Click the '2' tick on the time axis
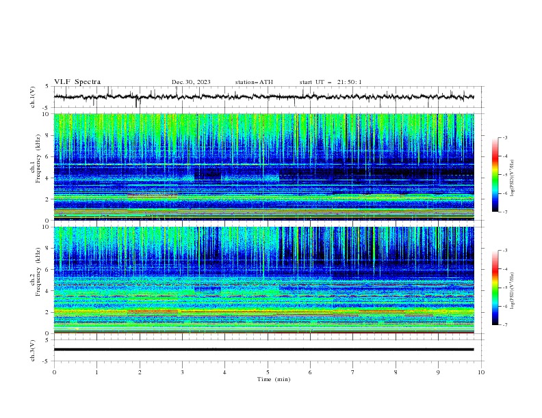Image resolution: width=542 pixels, height=418 pixels. (140, 372)
